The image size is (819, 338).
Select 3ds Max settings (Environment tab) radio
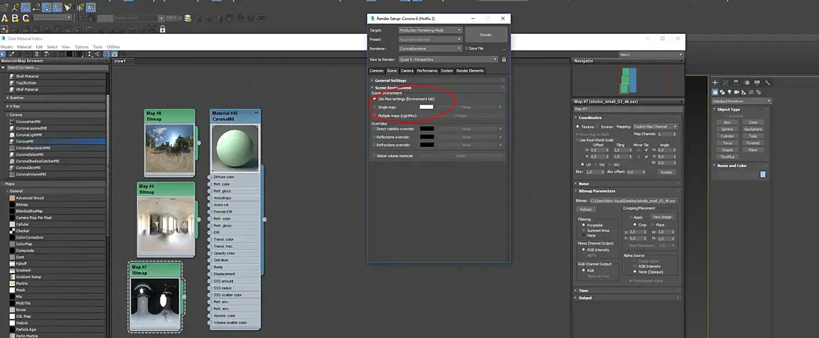pos(375,98)
